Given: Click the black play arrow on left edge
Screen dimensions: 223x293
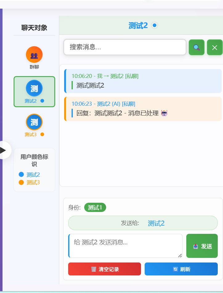Looking at the screenshot, I should (3, 150).
